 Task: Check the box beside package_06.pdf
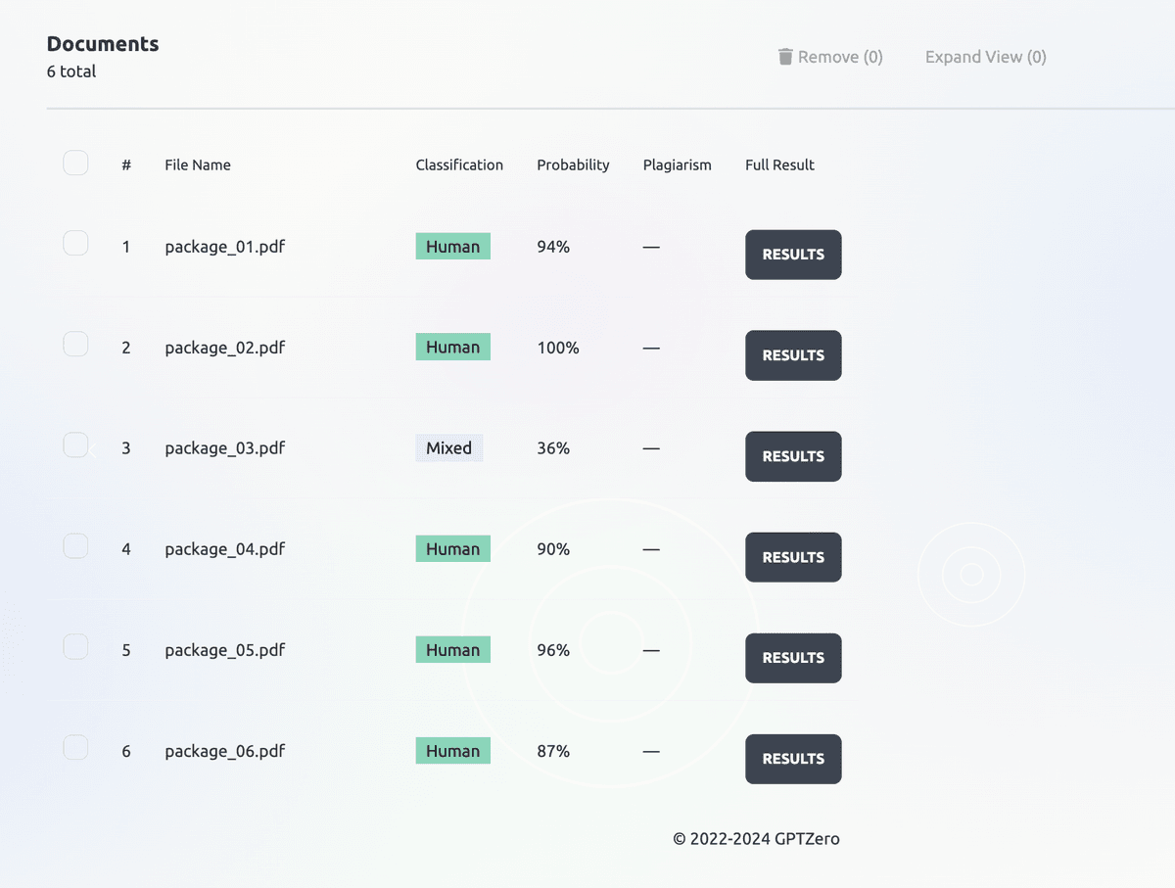(75, 747)
